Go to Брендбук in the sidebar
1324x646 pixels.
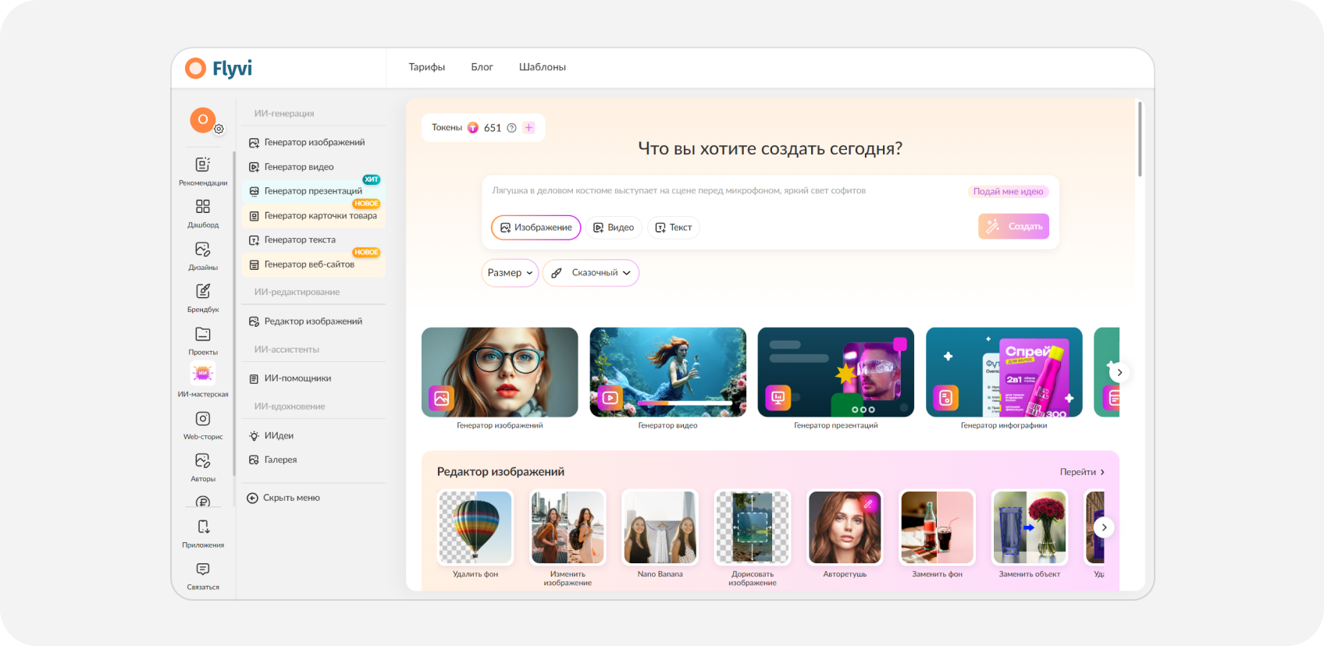pyautogui.click(x=203, y=298)
